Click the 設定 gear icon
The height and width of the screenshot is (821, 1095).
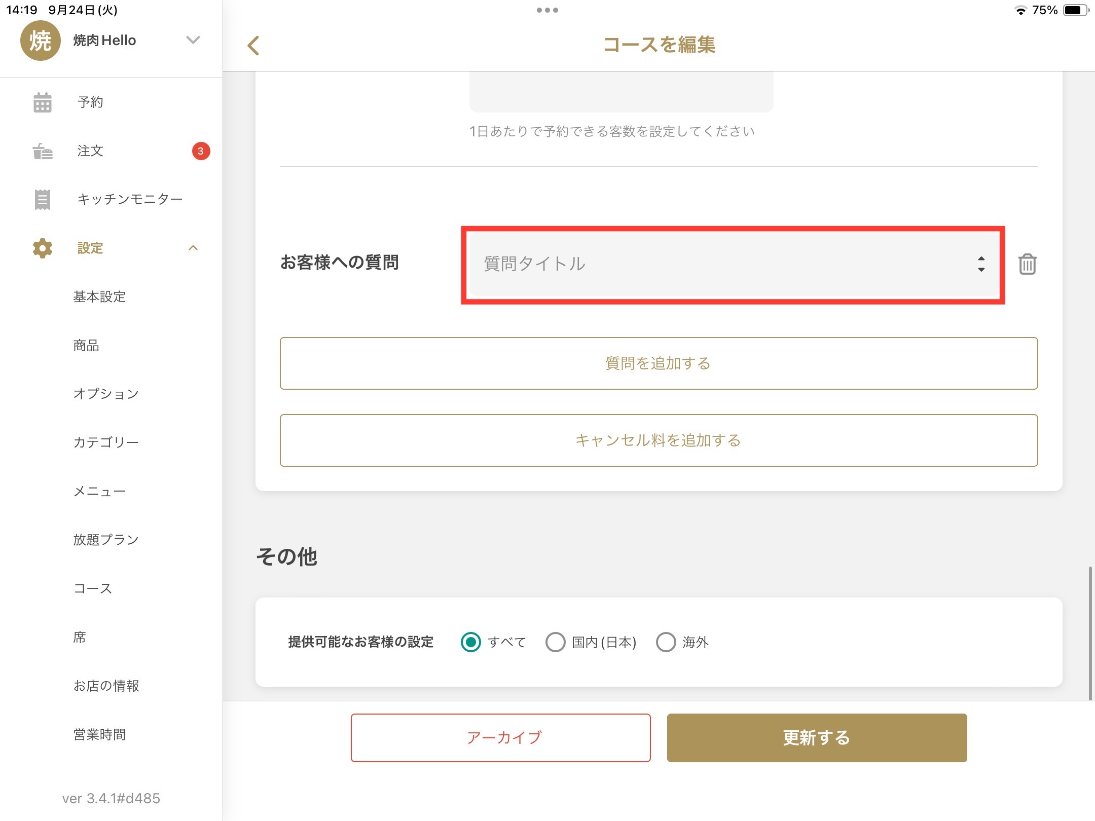(x=43, y=248)
